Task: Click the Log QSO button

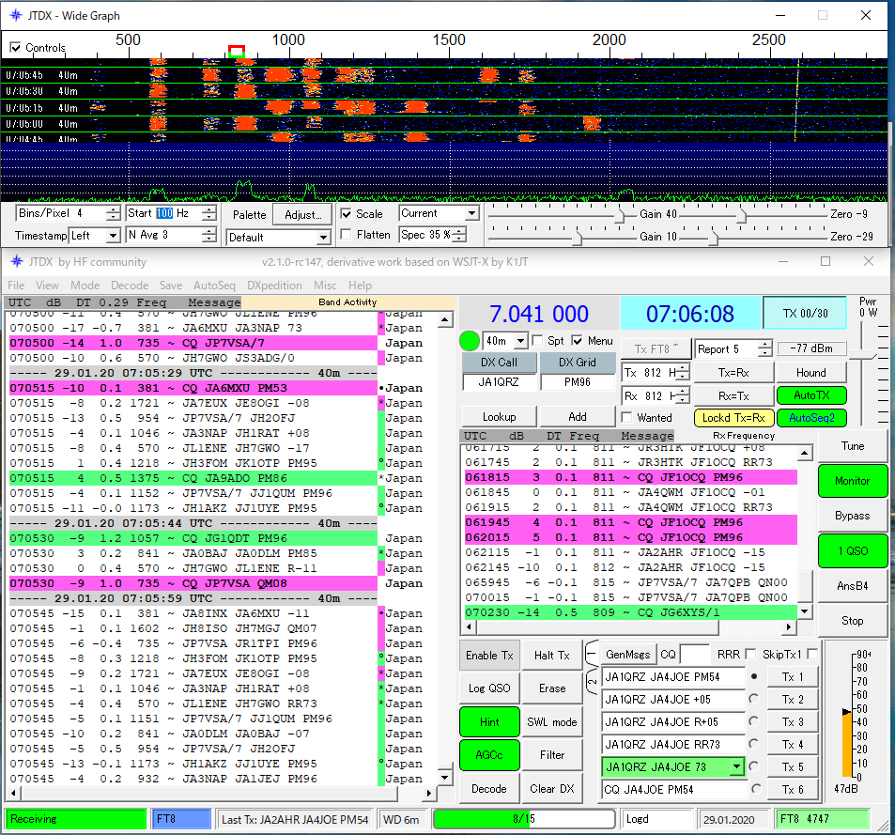Action: (x=489, y=688)
